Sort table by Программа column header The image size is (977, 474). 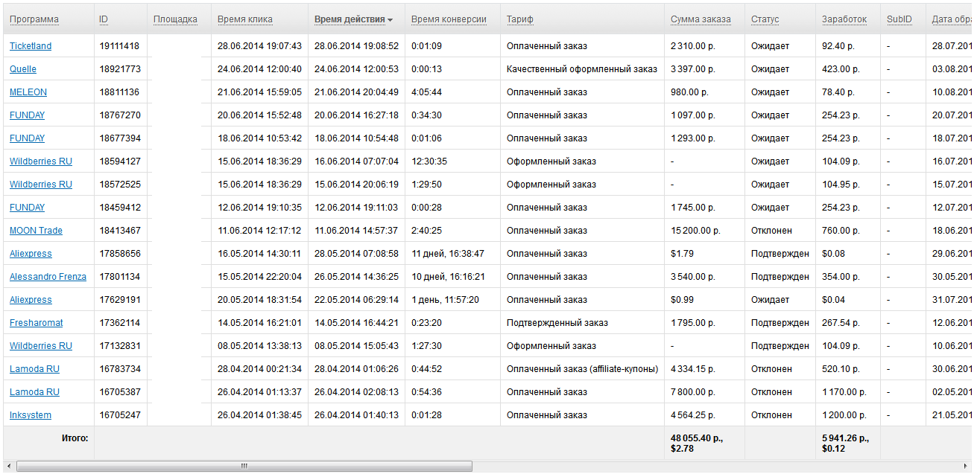click(34, 19)
